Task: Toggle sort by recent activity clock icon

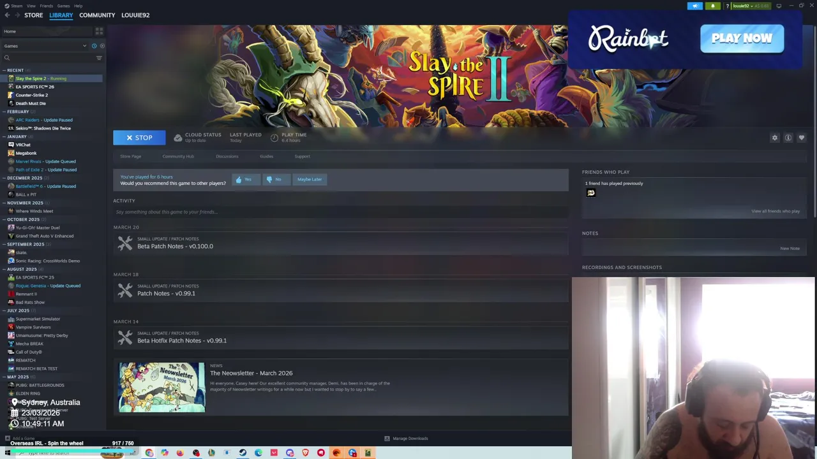Action: 94,46
